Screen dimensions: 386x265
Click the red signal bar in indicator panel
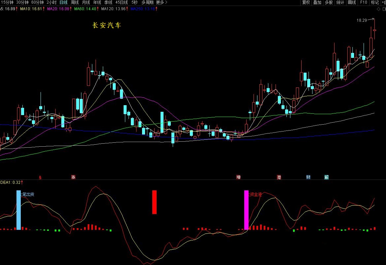[x=154, y=202]
